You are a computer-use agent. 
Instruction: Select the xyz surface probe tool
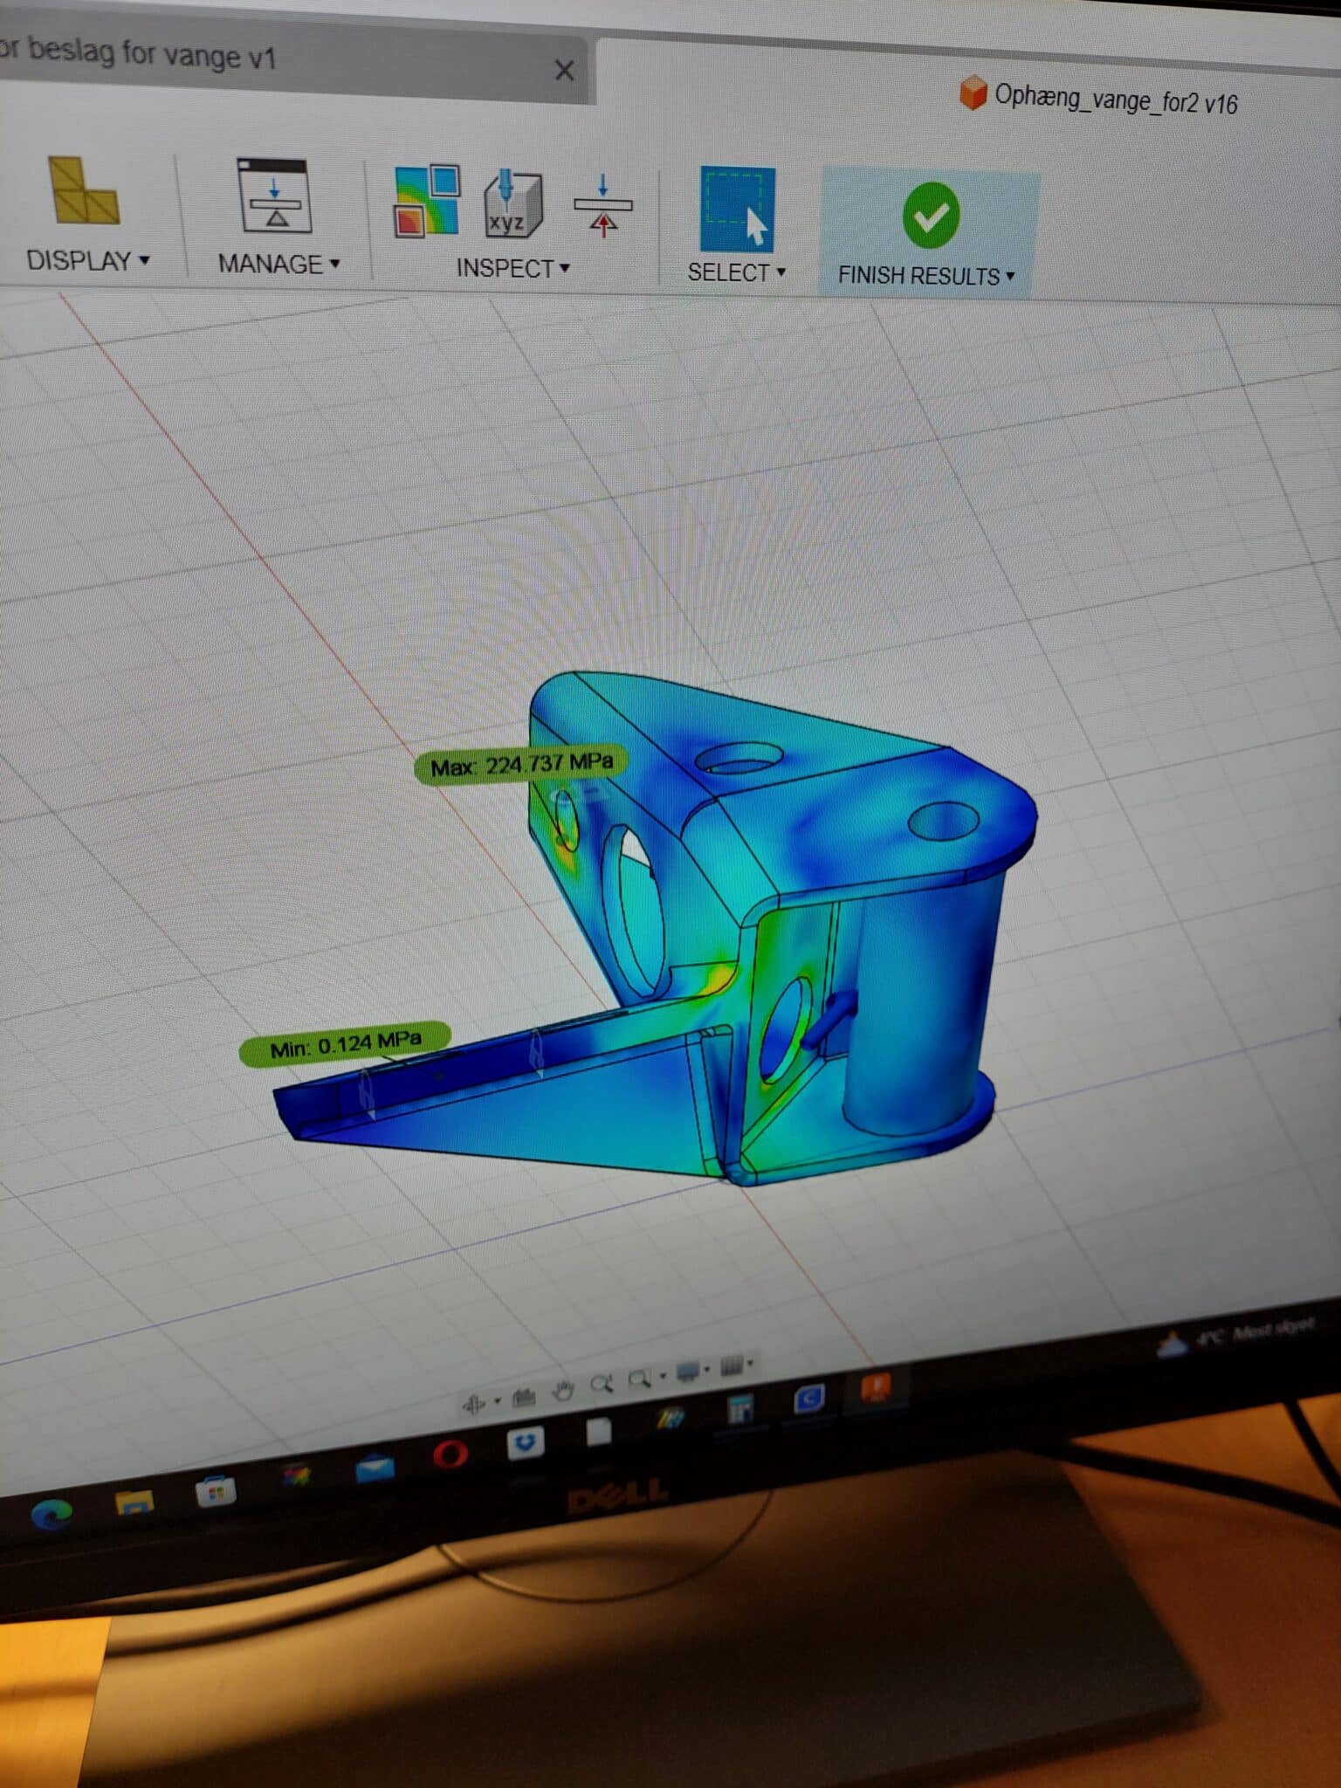[512, 204]
